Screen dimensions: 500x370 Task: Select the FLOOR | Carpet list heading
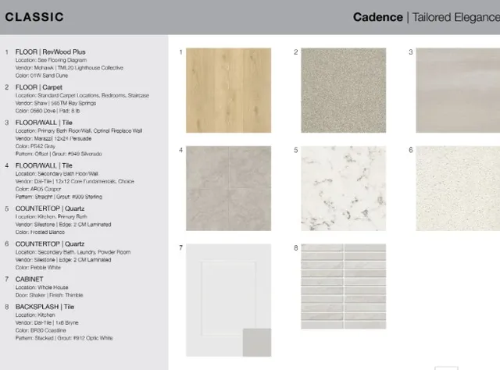(41, 88)
